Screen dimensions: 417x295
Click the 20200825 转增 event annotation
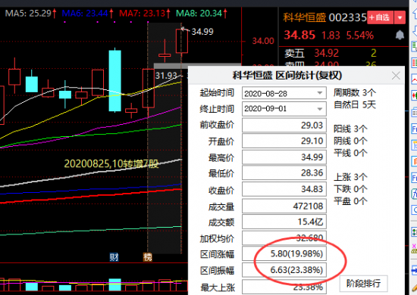(x=111, y=163)
